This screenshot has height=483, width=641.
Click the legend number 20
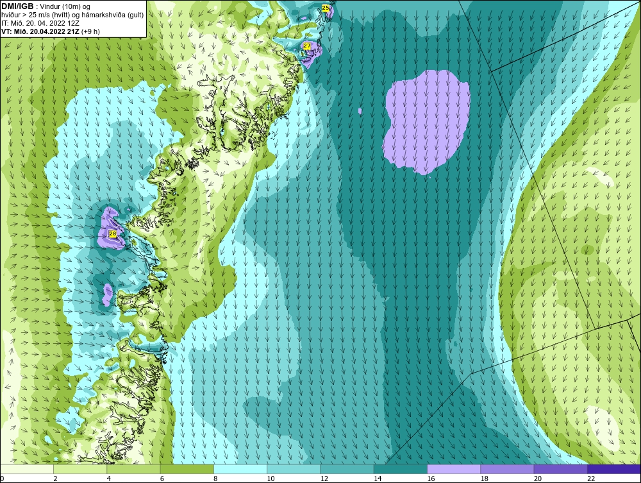coord(538,479)
